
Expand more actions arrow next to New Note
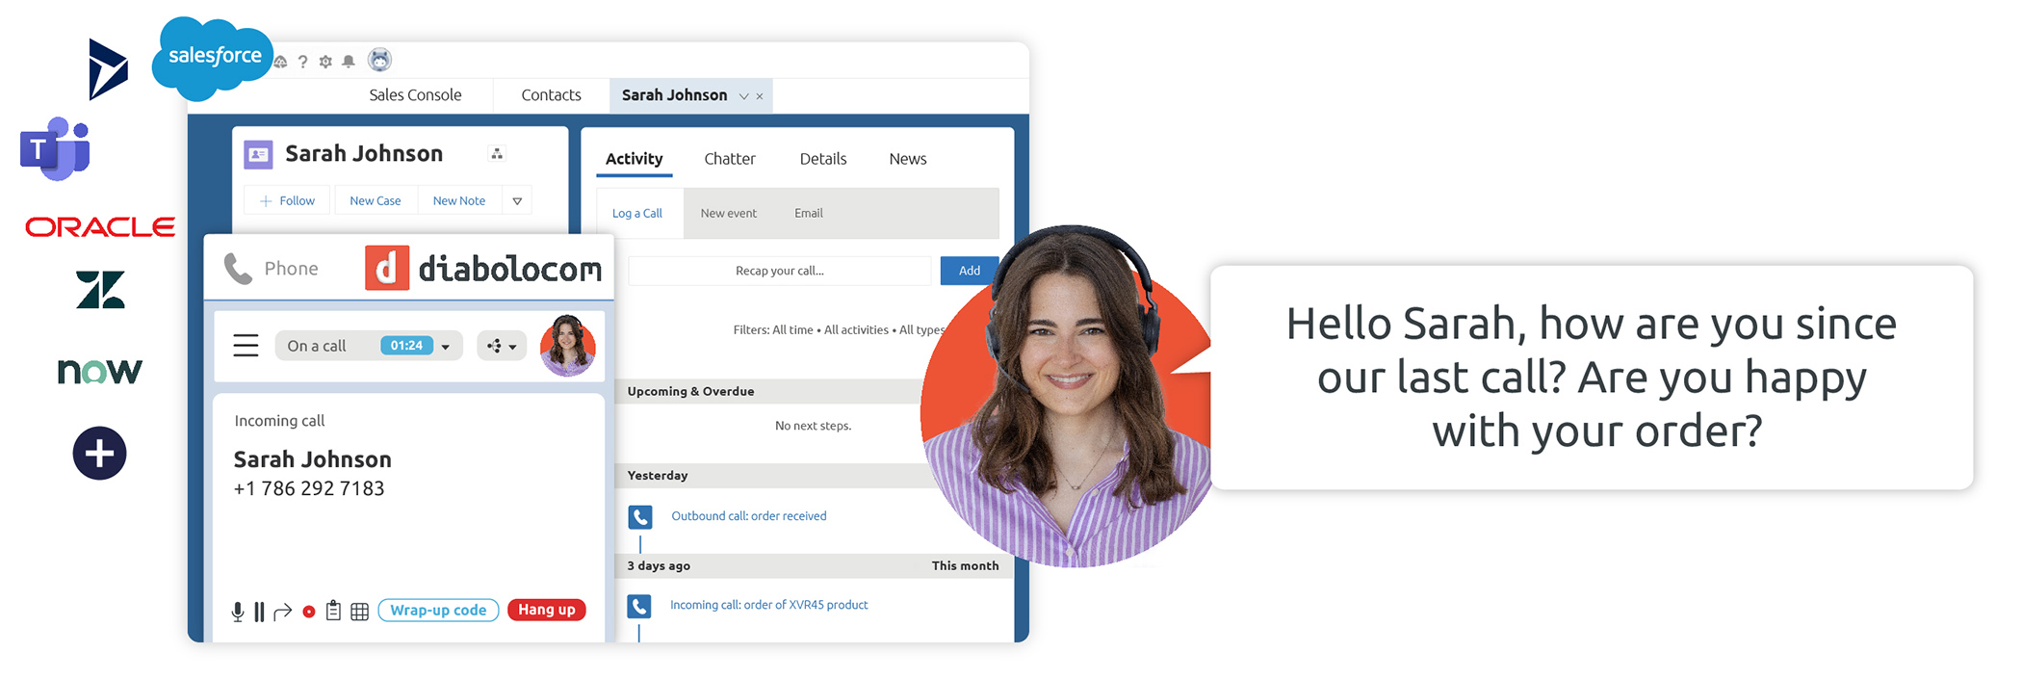tap(518, 200)
